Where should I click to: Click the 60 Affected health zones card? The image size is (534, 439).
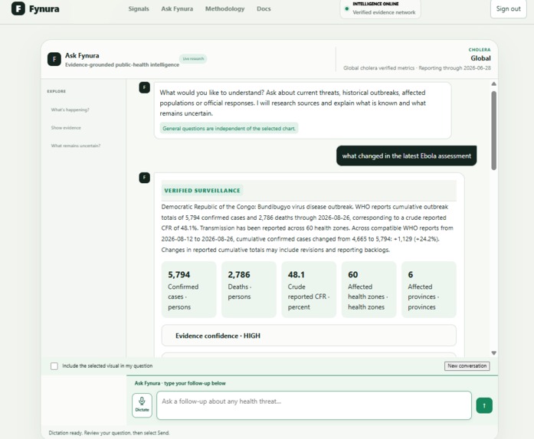coord(369,290)
